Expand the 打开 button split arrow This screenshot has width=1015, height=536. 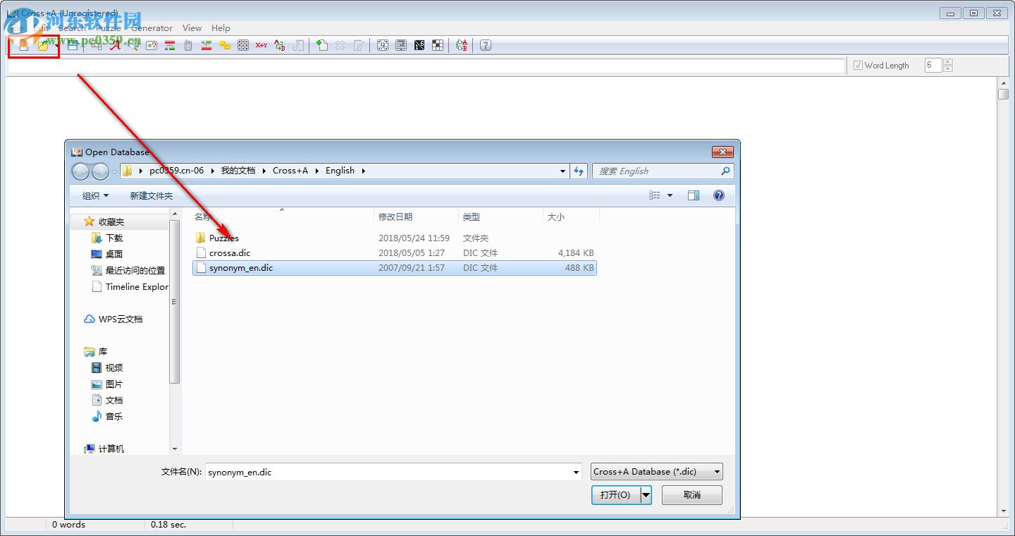pos(646,495)
